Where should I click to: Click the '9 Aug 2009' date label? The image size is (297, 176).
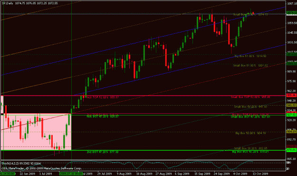[x=124, y=174]
